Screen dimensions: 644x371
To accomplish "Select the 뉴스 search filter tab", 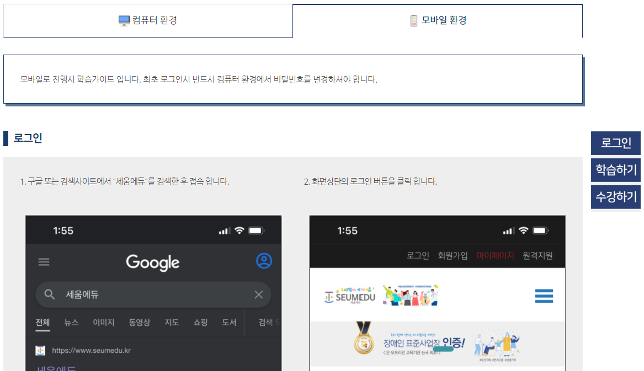I will coord(71,322).
